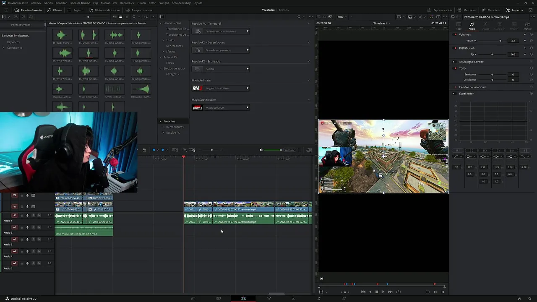Click the Atenuar dim button
The height and width of the screenshot is (302, 537).
click(289, 150)
